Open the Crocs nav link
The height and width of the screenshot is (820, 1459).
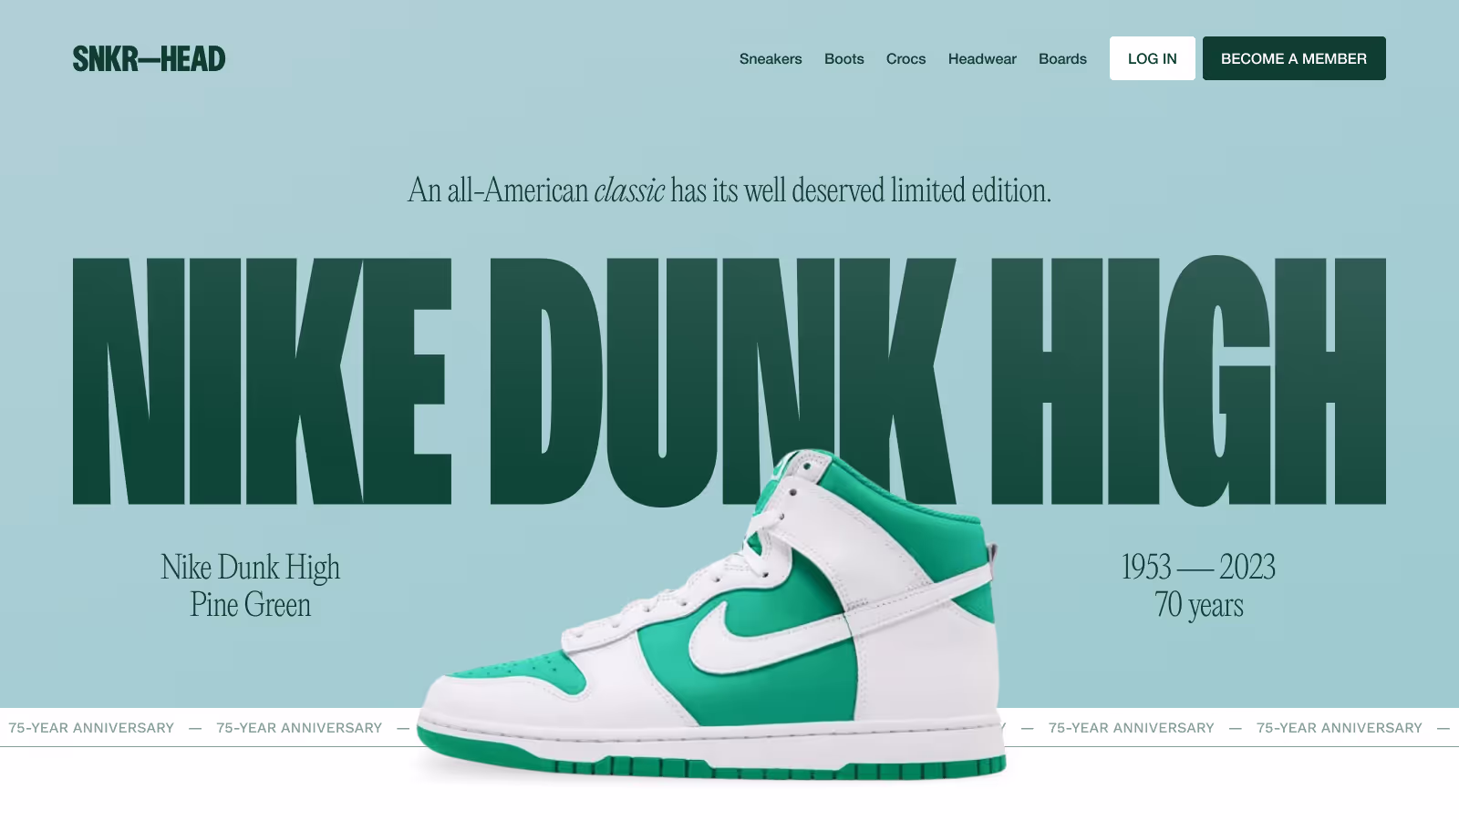pyautogui.click(x=905, y=58)
